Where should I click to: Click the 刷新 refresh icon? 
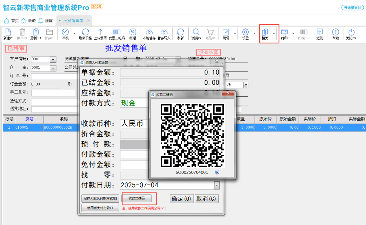point(180,32)
